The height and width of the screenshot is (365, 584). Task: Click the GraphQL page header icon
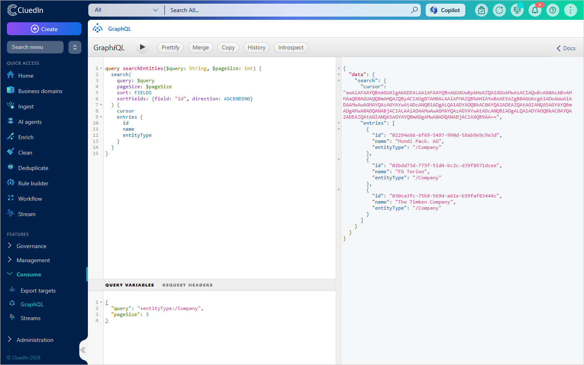[x=98, y=29]
